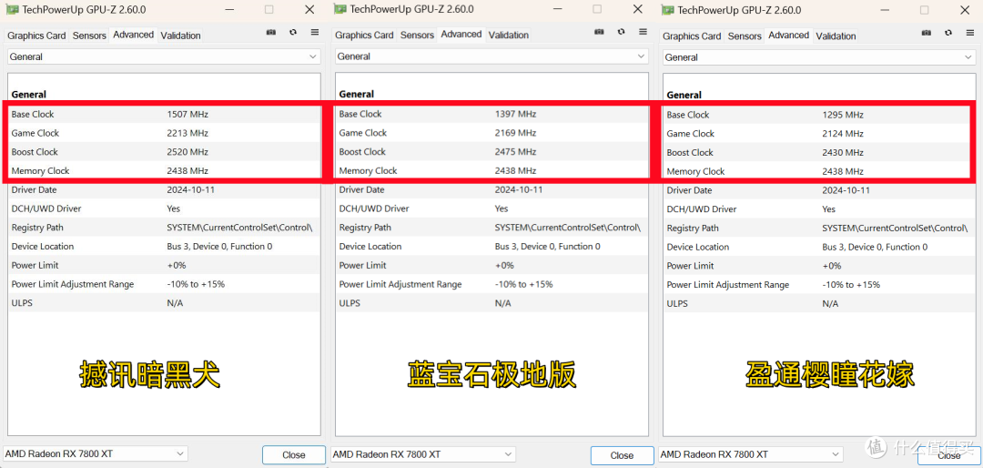Open Validation tab in left window

coord(180,36)
